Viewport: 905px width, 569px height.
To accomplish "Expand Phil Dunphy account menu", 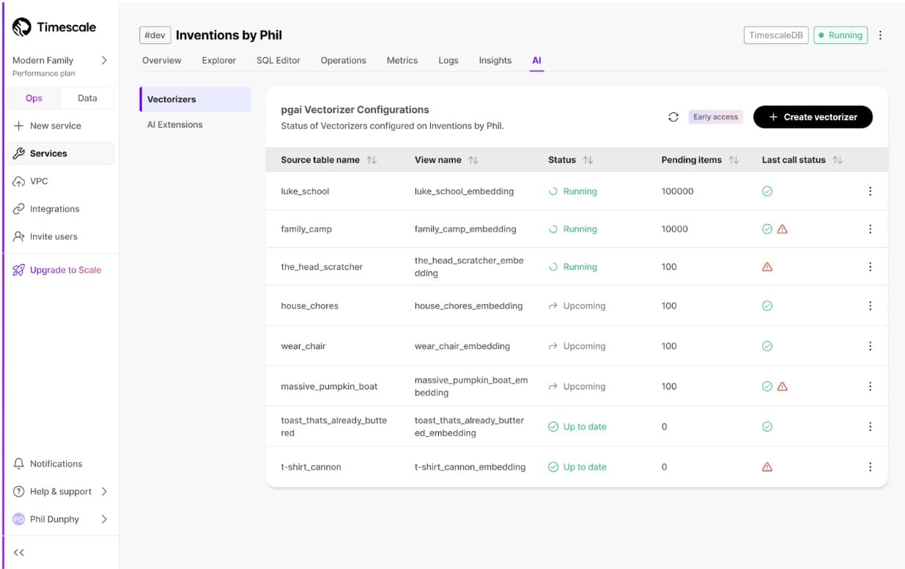I will [103, 519].
